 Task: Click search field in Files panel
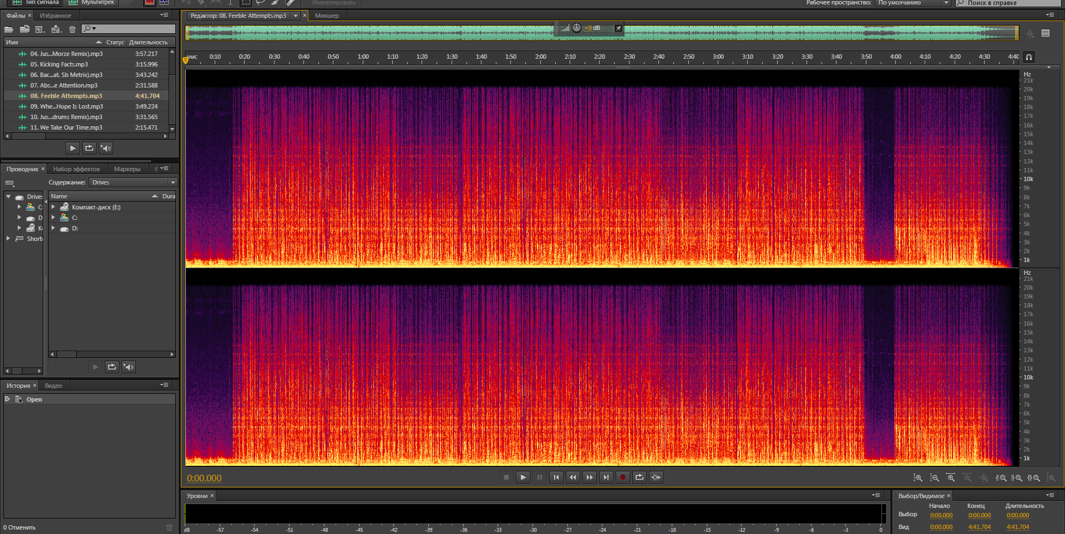coord(128,28)
